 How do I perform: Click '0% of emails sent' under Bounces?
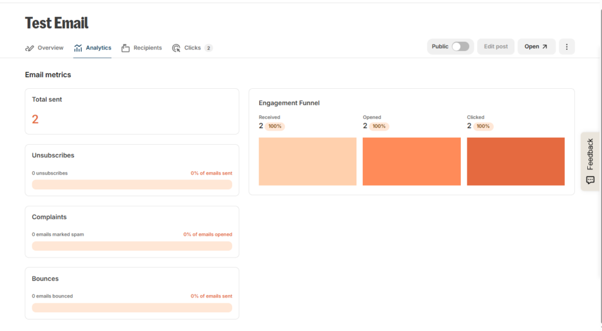coord(212,296)
